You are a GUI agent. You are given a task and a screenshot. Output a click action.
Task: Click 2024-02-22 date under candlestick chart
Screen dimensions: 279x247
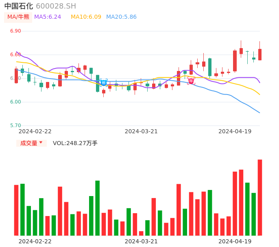pos(35,131)
